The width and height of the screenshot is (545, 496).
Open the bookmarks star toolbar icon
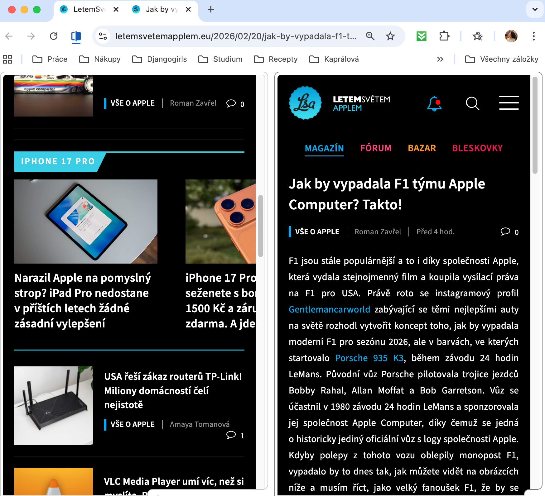tap(478, 36)
